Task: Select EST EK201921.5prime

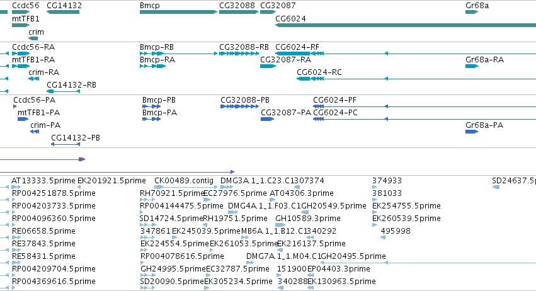Action: click(x=111, y=181)
